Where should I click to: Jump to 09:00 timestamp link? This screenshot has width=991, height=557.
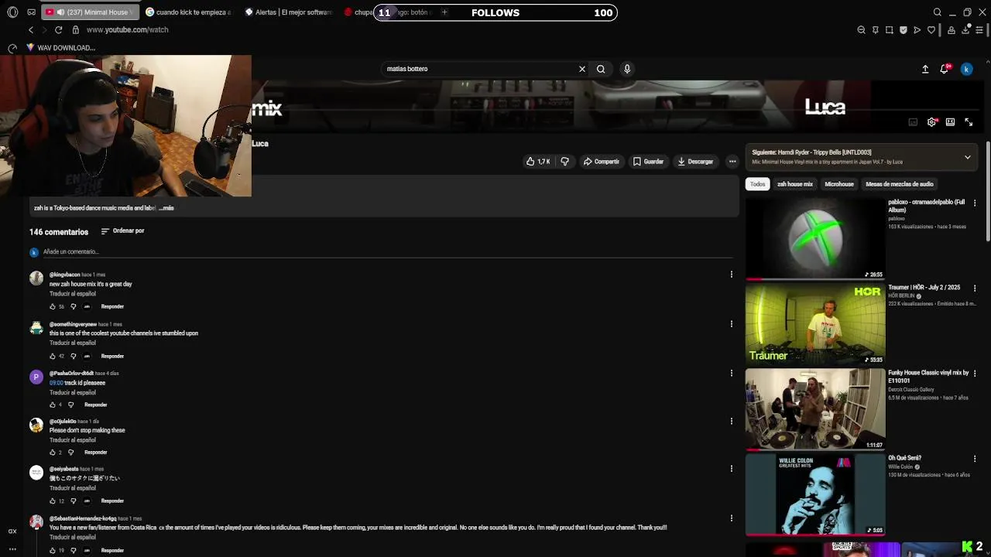coord(57,383)
